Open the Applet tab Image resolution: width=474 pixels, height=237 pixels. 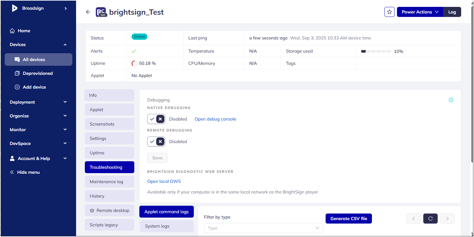point(110,110)
